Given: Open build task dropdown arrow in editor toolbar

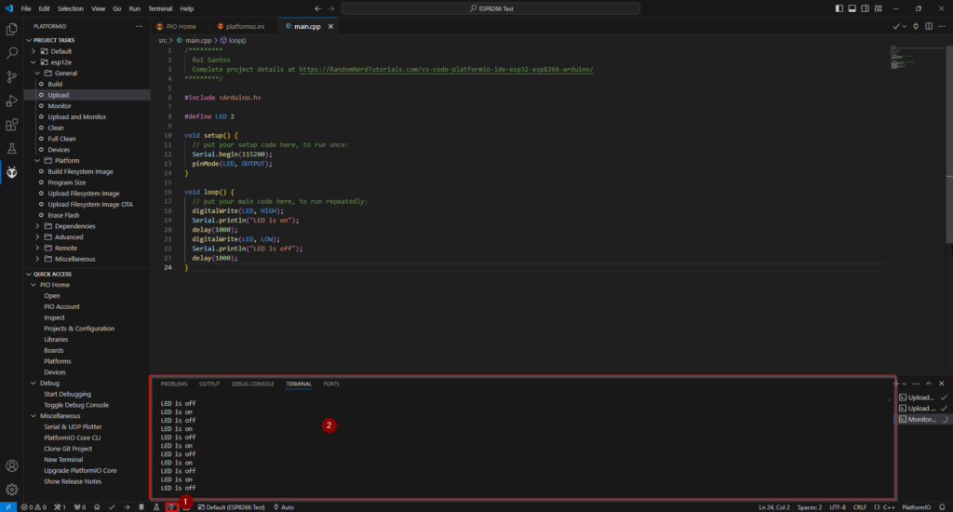Looking at the screenshot, I should 905,27.
